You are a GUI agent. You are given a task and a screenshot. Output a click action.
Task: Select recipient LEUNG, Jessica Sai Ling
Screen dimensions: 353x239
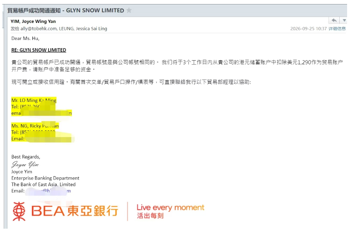pos(83,28)
